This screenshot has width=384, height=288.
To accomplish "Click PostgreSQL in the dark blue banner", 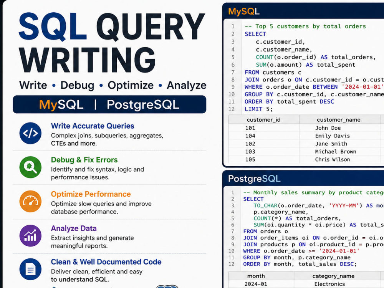I will coord(143,104).
